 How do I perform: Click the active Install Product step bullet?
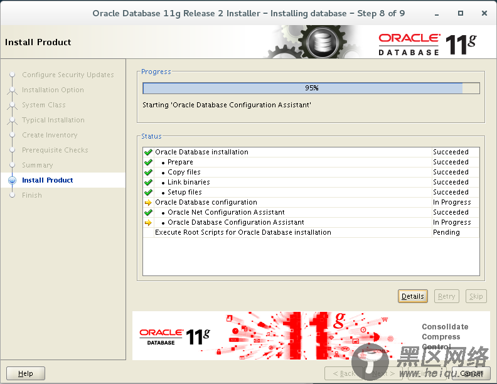click(x=13, y=180)
